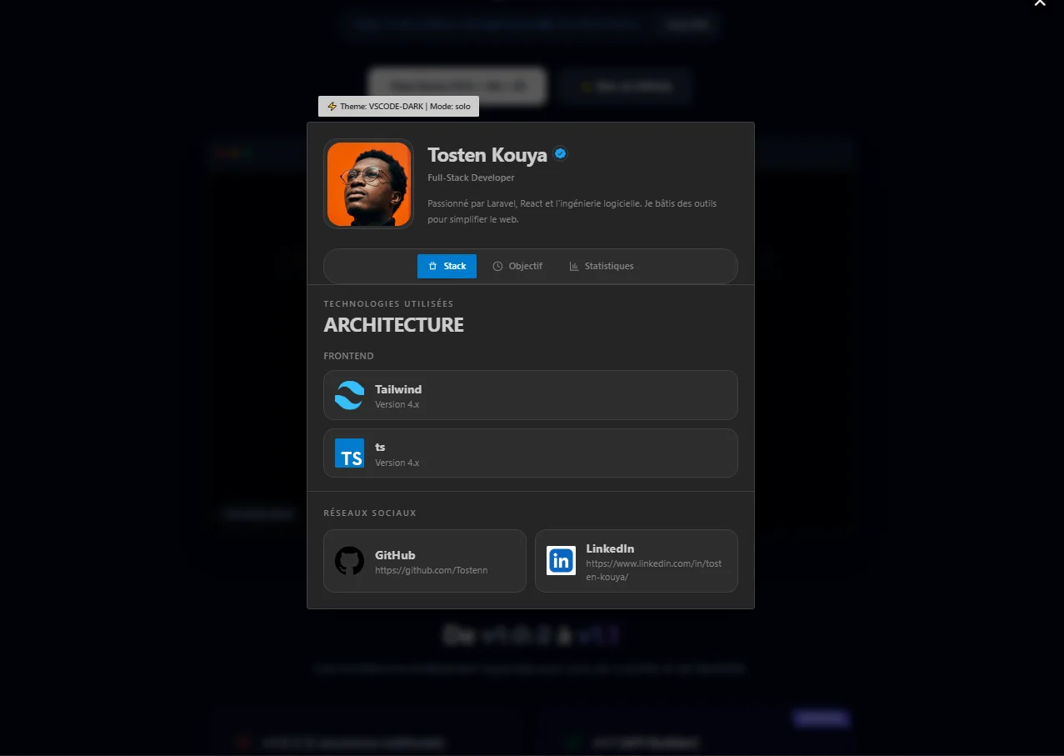
Task: Toggle the Theme: VSCODE-DARK badge
Action: pyautogui.click(x=397, y=106)
